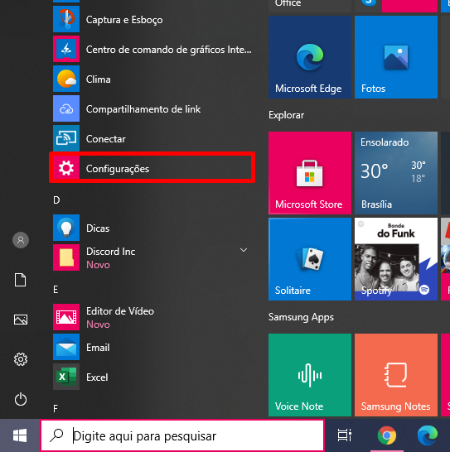Click the Explorar group heading

286,115
